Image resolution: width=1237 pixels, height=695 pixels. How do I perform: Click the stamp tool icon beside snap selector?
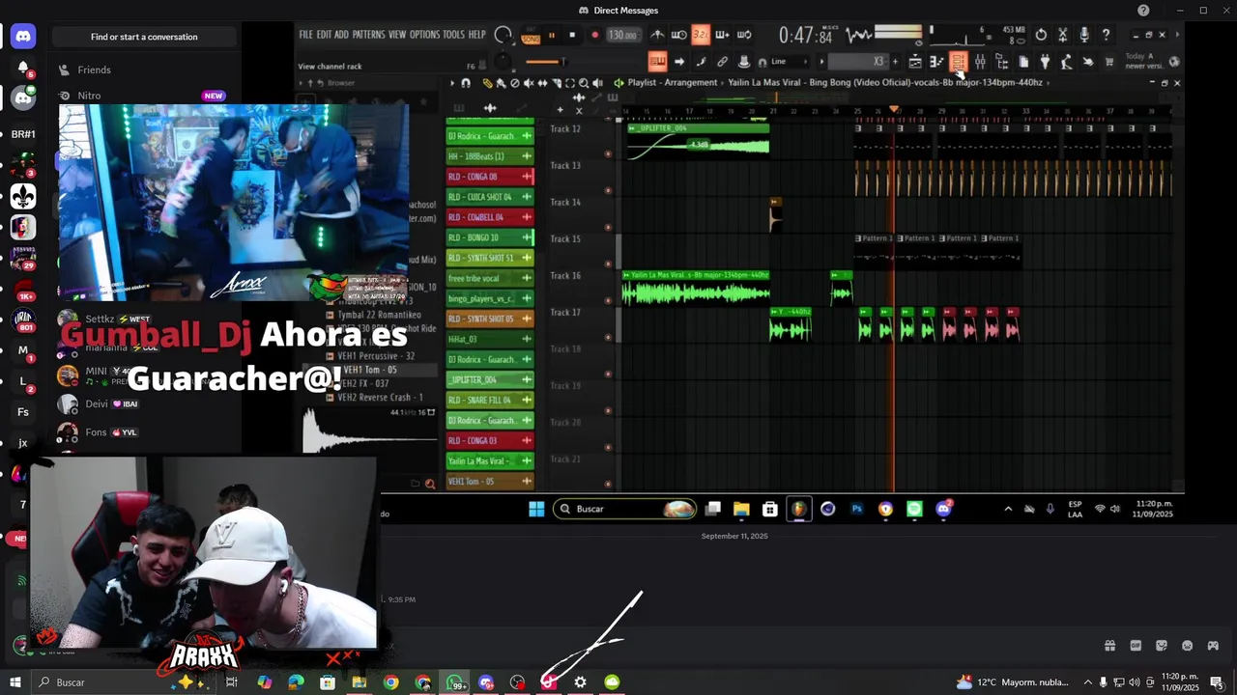[x=744, y=62]
